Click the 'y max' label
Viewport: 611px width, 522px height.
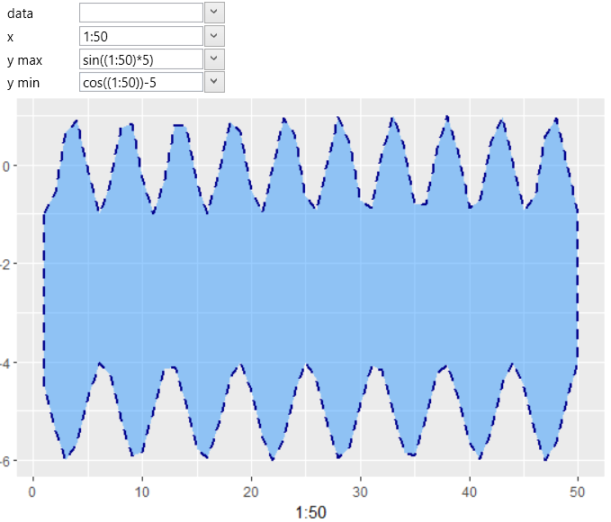coord(24,60)
